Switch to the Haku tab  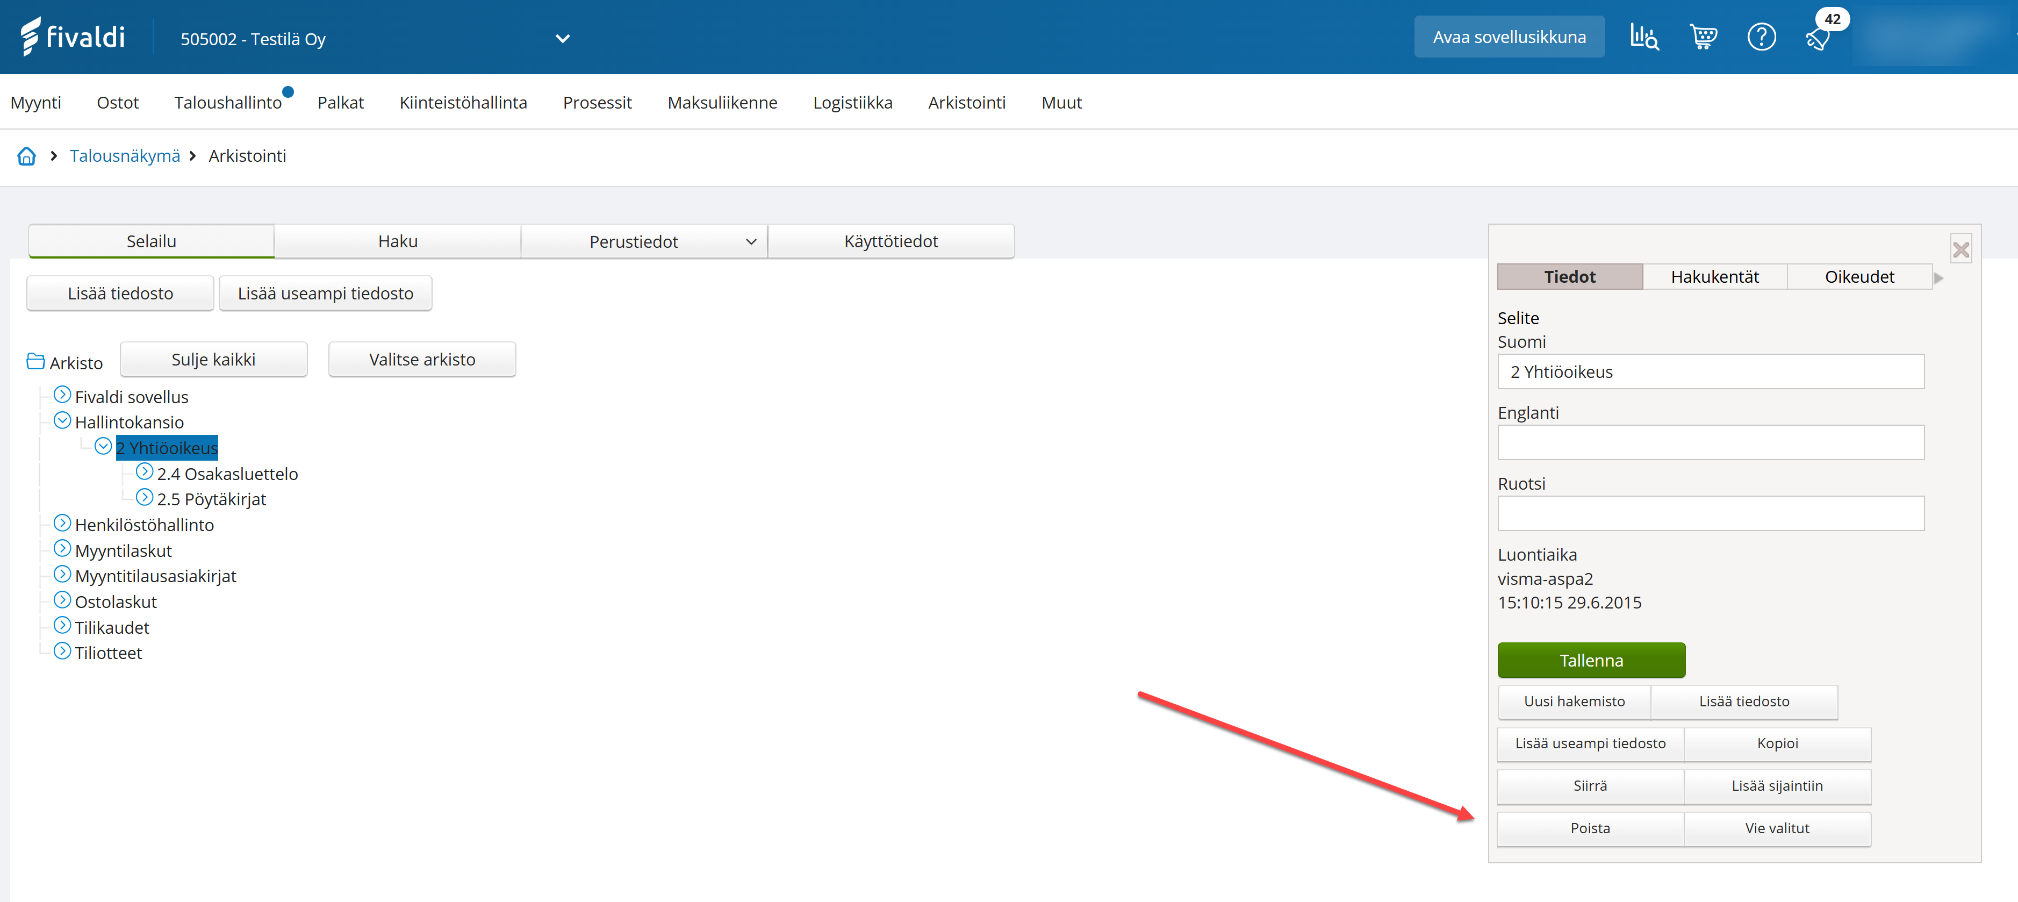coord(397,241)
